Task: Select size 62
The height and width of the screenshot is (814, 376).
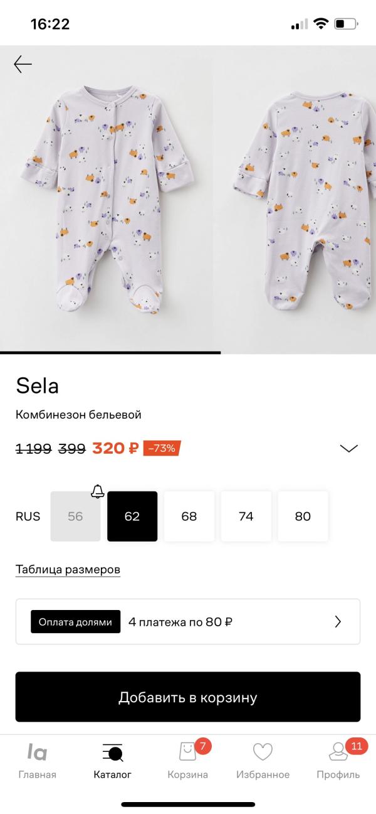Action: (132, 517)
